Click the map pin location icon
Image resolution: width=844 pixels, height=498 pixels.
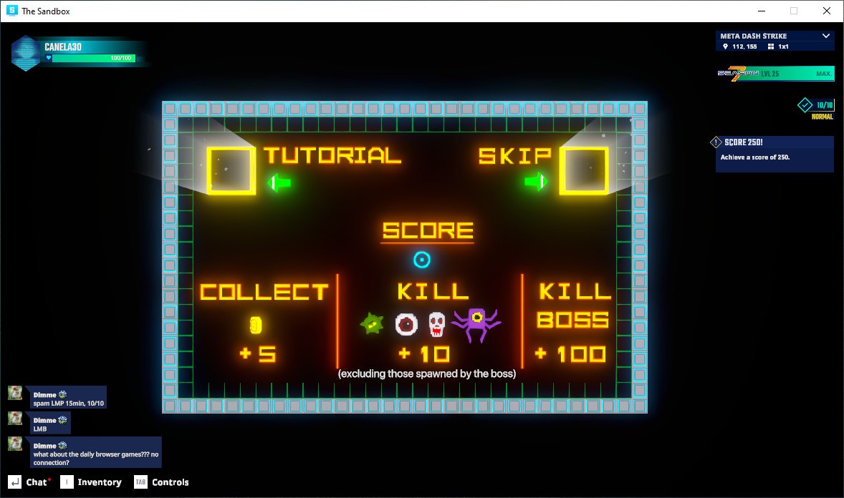tap(725, 47)
